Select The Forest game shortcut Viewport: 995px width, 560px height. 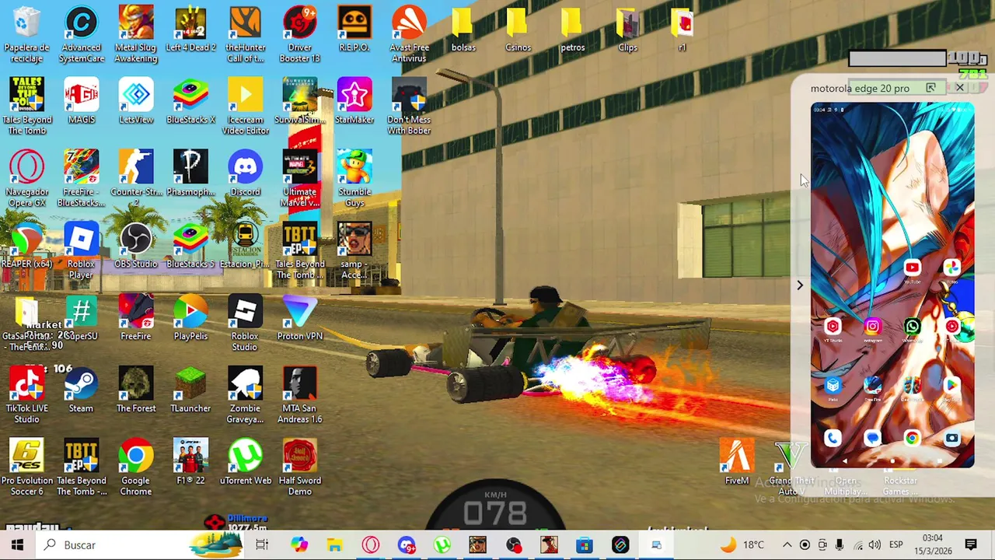pos(136,390)
